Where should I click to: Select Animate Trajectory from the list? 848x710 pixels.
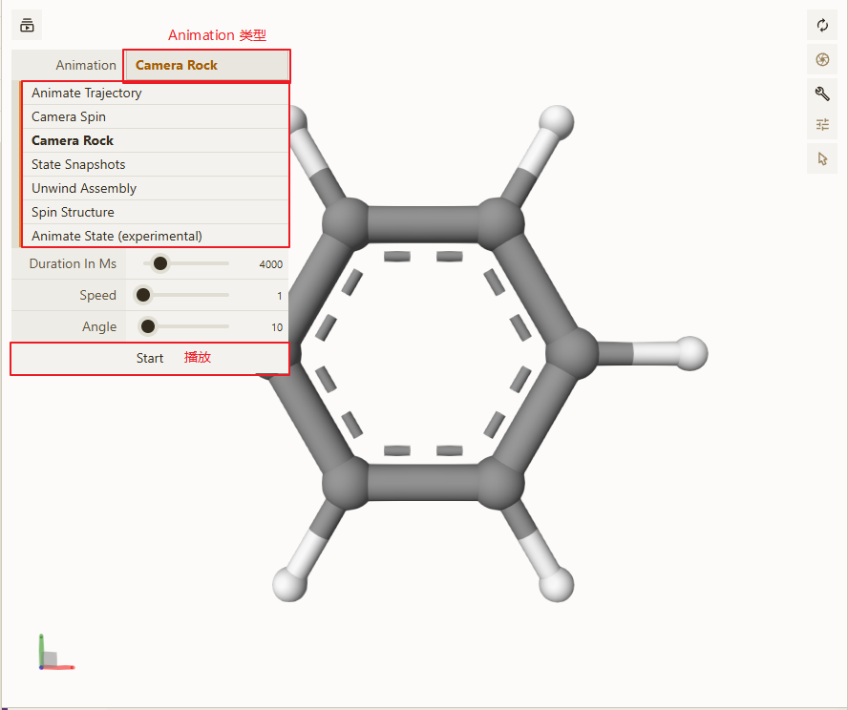(156, 93)
